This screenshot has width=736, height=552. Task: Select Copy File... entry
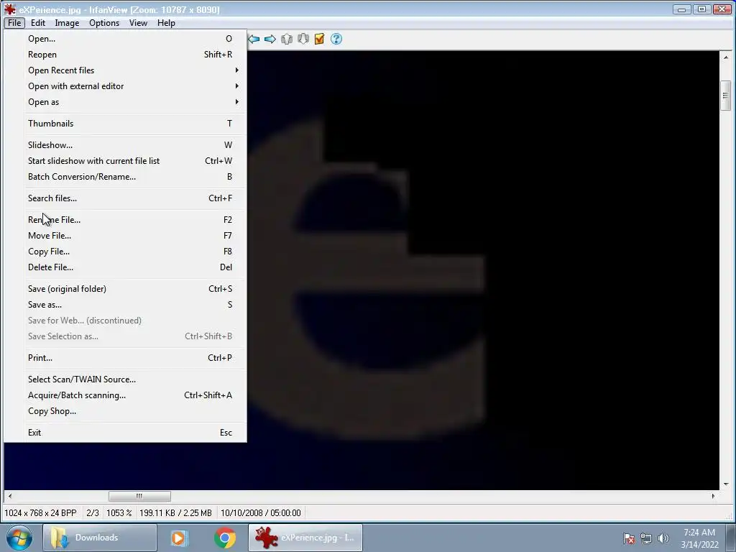coord(134,252)
